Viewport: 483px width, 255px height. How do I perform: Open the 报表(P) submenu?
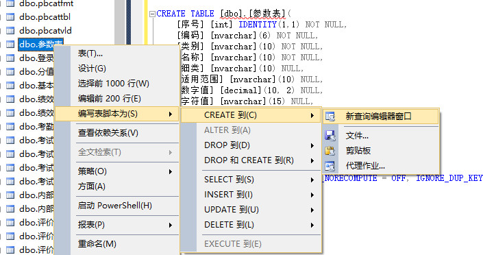click(117, 225)
